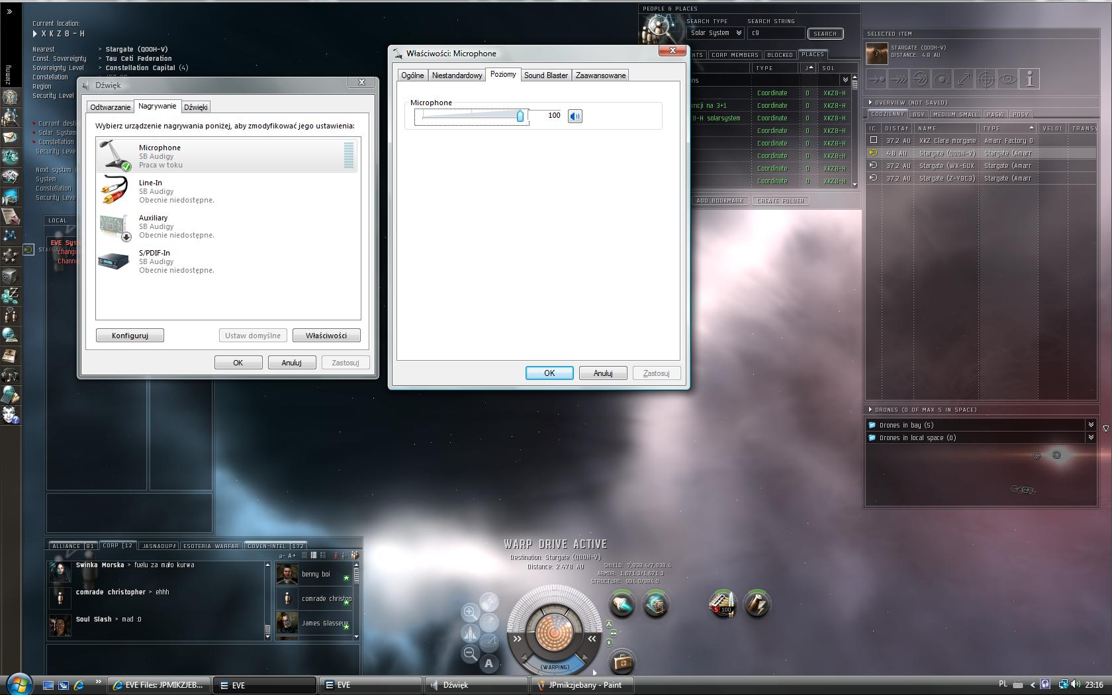Screen dimensions: 1112x695
Task: Switch to the Dźwięki tab in Dźwięk
Action: click(196, 107)
